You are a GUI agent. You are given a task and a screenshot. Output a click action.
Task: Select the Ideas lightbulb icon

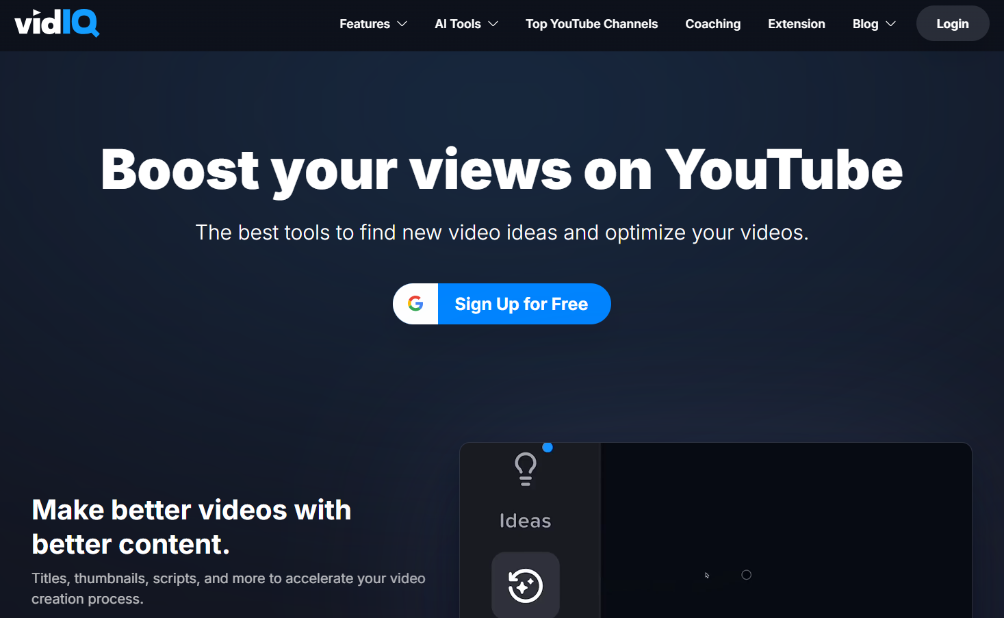coord(526,469)
